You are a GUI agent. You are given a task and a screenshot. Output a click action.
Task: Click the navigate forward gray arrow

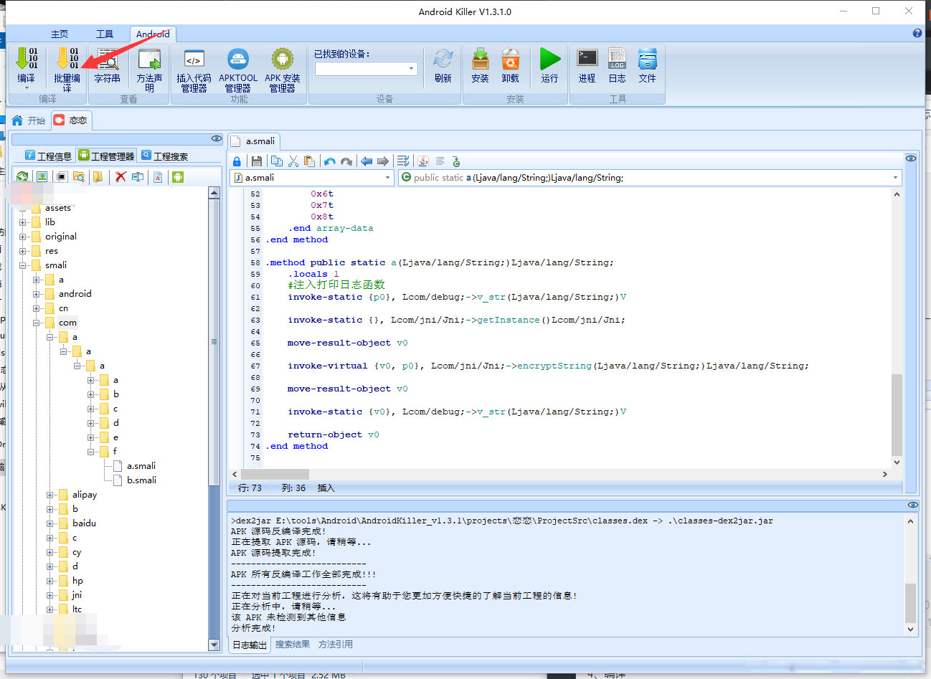tap(383, 161)
